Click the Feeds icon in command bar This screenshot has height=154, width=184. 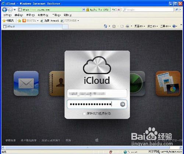tap(114, 26)
